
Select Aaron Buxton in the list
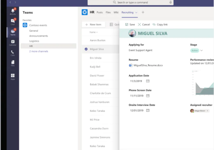pyautogui.click(x=98, y=40)
